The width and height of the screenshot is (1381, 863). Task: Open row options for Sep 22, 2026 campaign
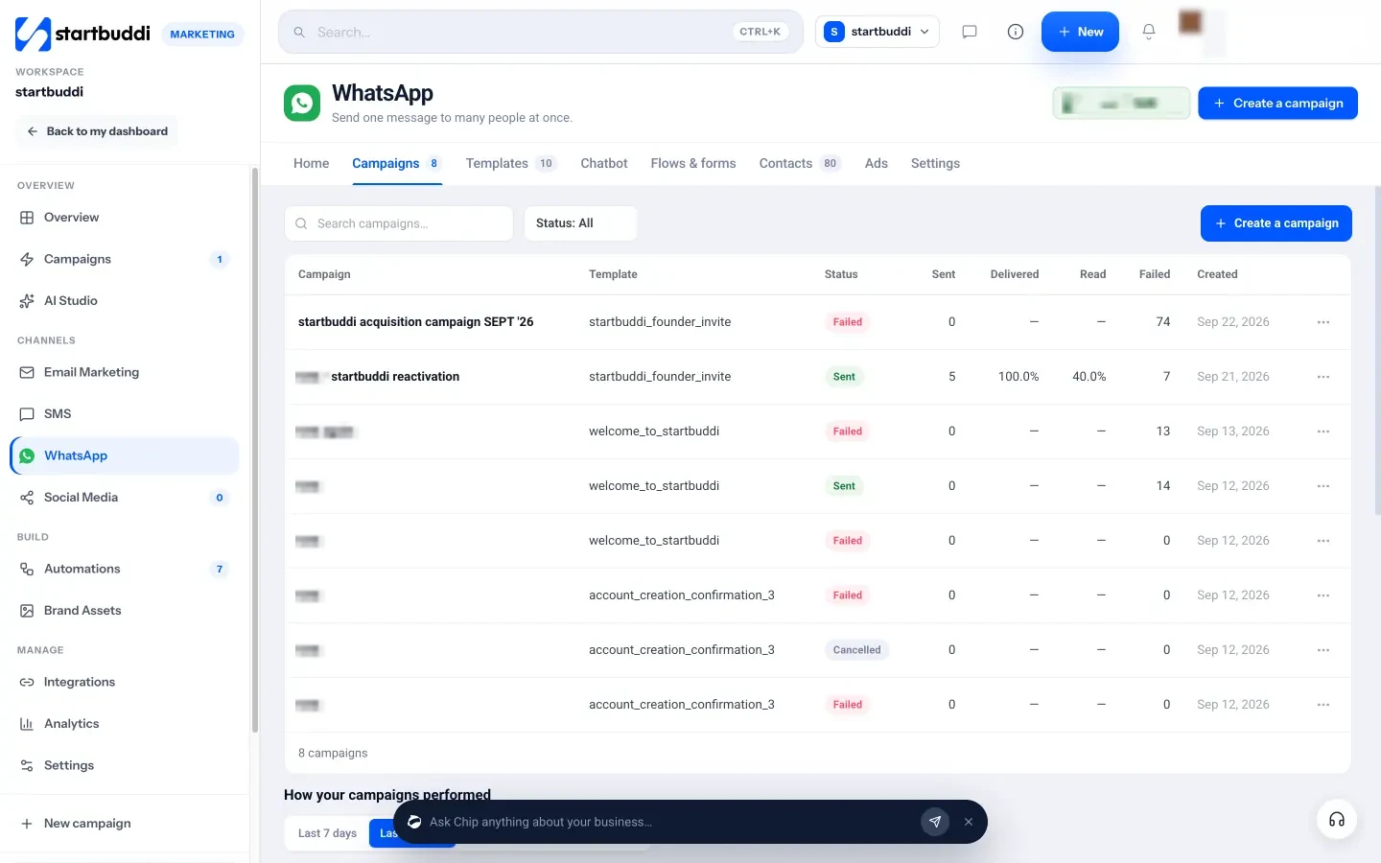point(1323,322)
